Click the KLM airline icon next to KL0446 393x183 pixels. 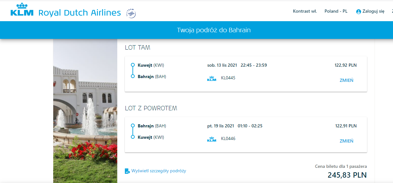click(212, 139)
